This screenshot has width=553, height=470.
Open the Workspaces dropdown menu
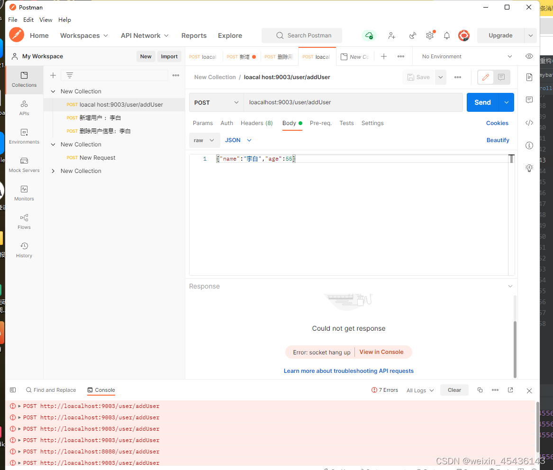pyautogui.click(x=83, y=36)
